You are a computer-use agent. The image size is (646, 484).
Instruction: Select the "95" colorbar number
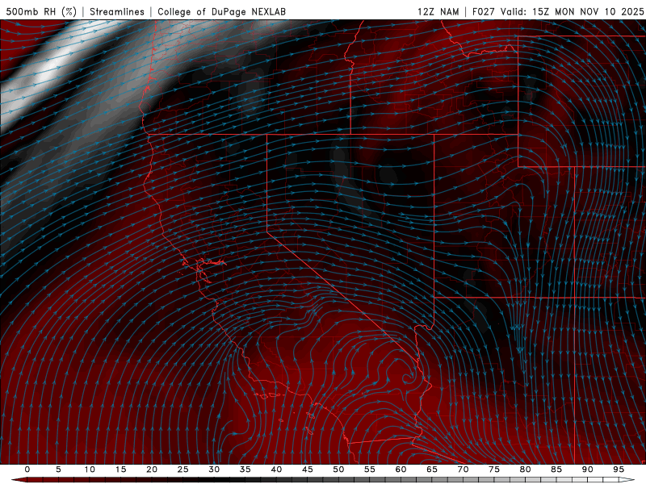click(619, 469)
